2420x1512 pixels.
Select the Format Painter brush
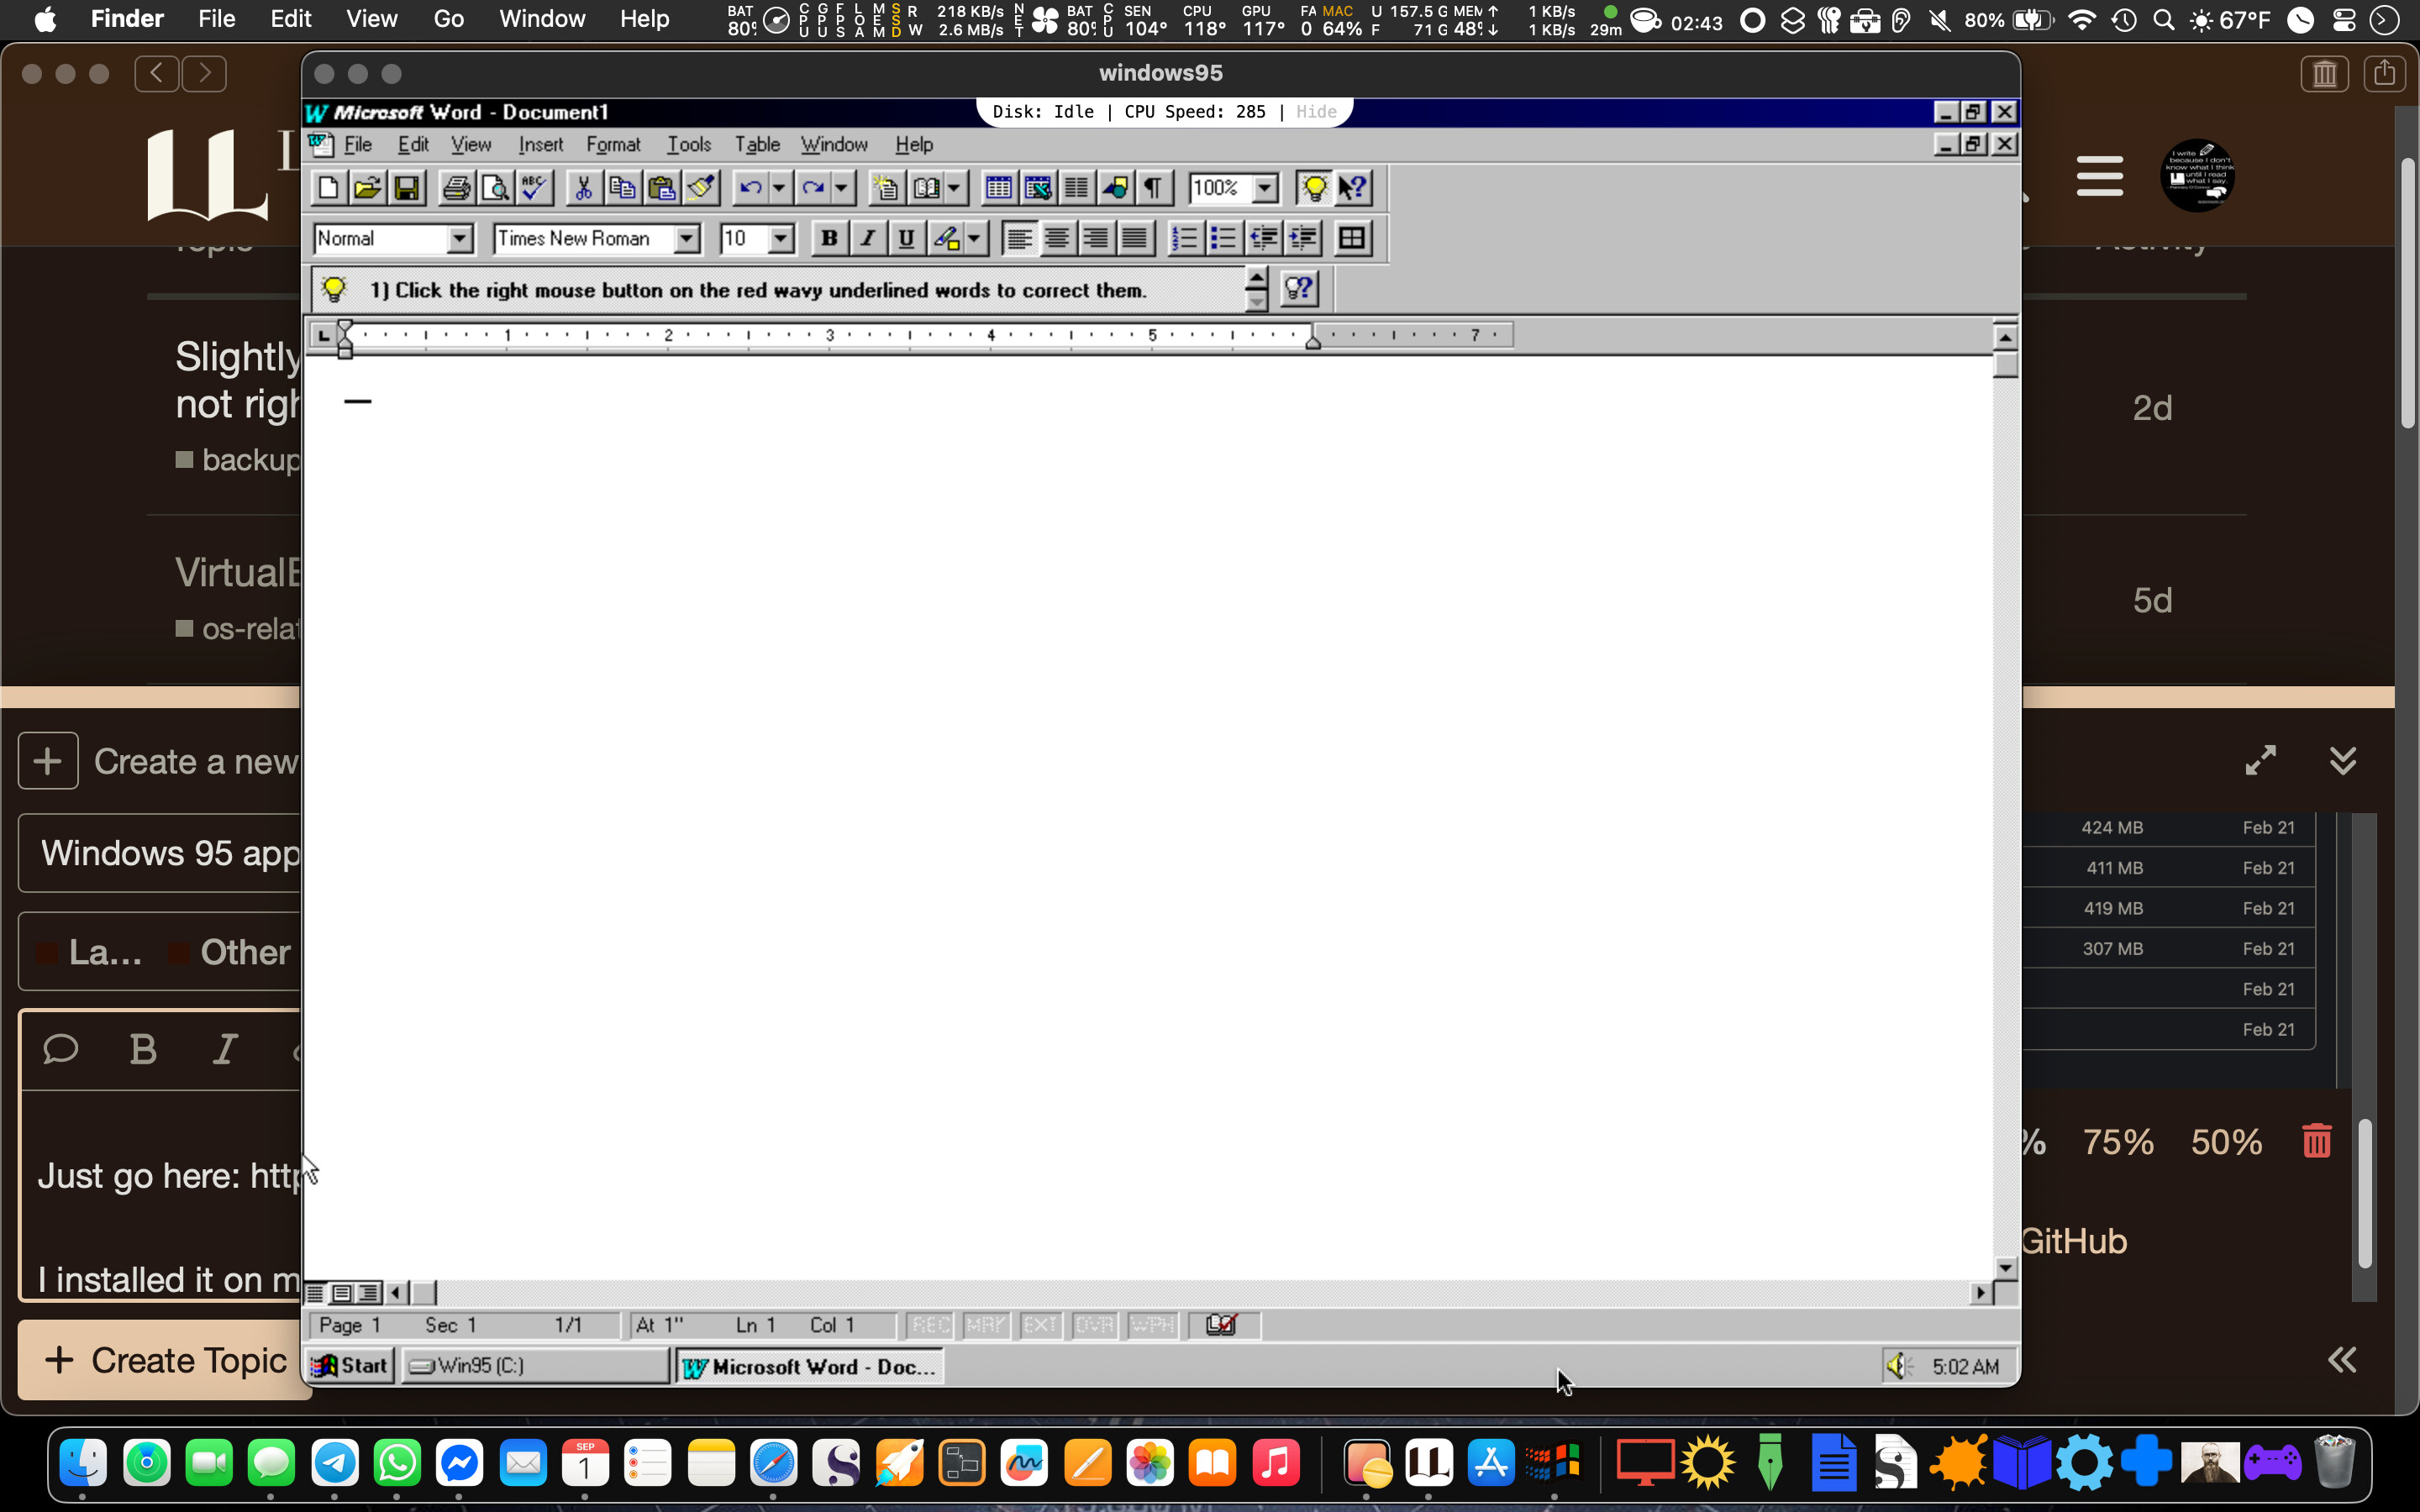[701, 188]
